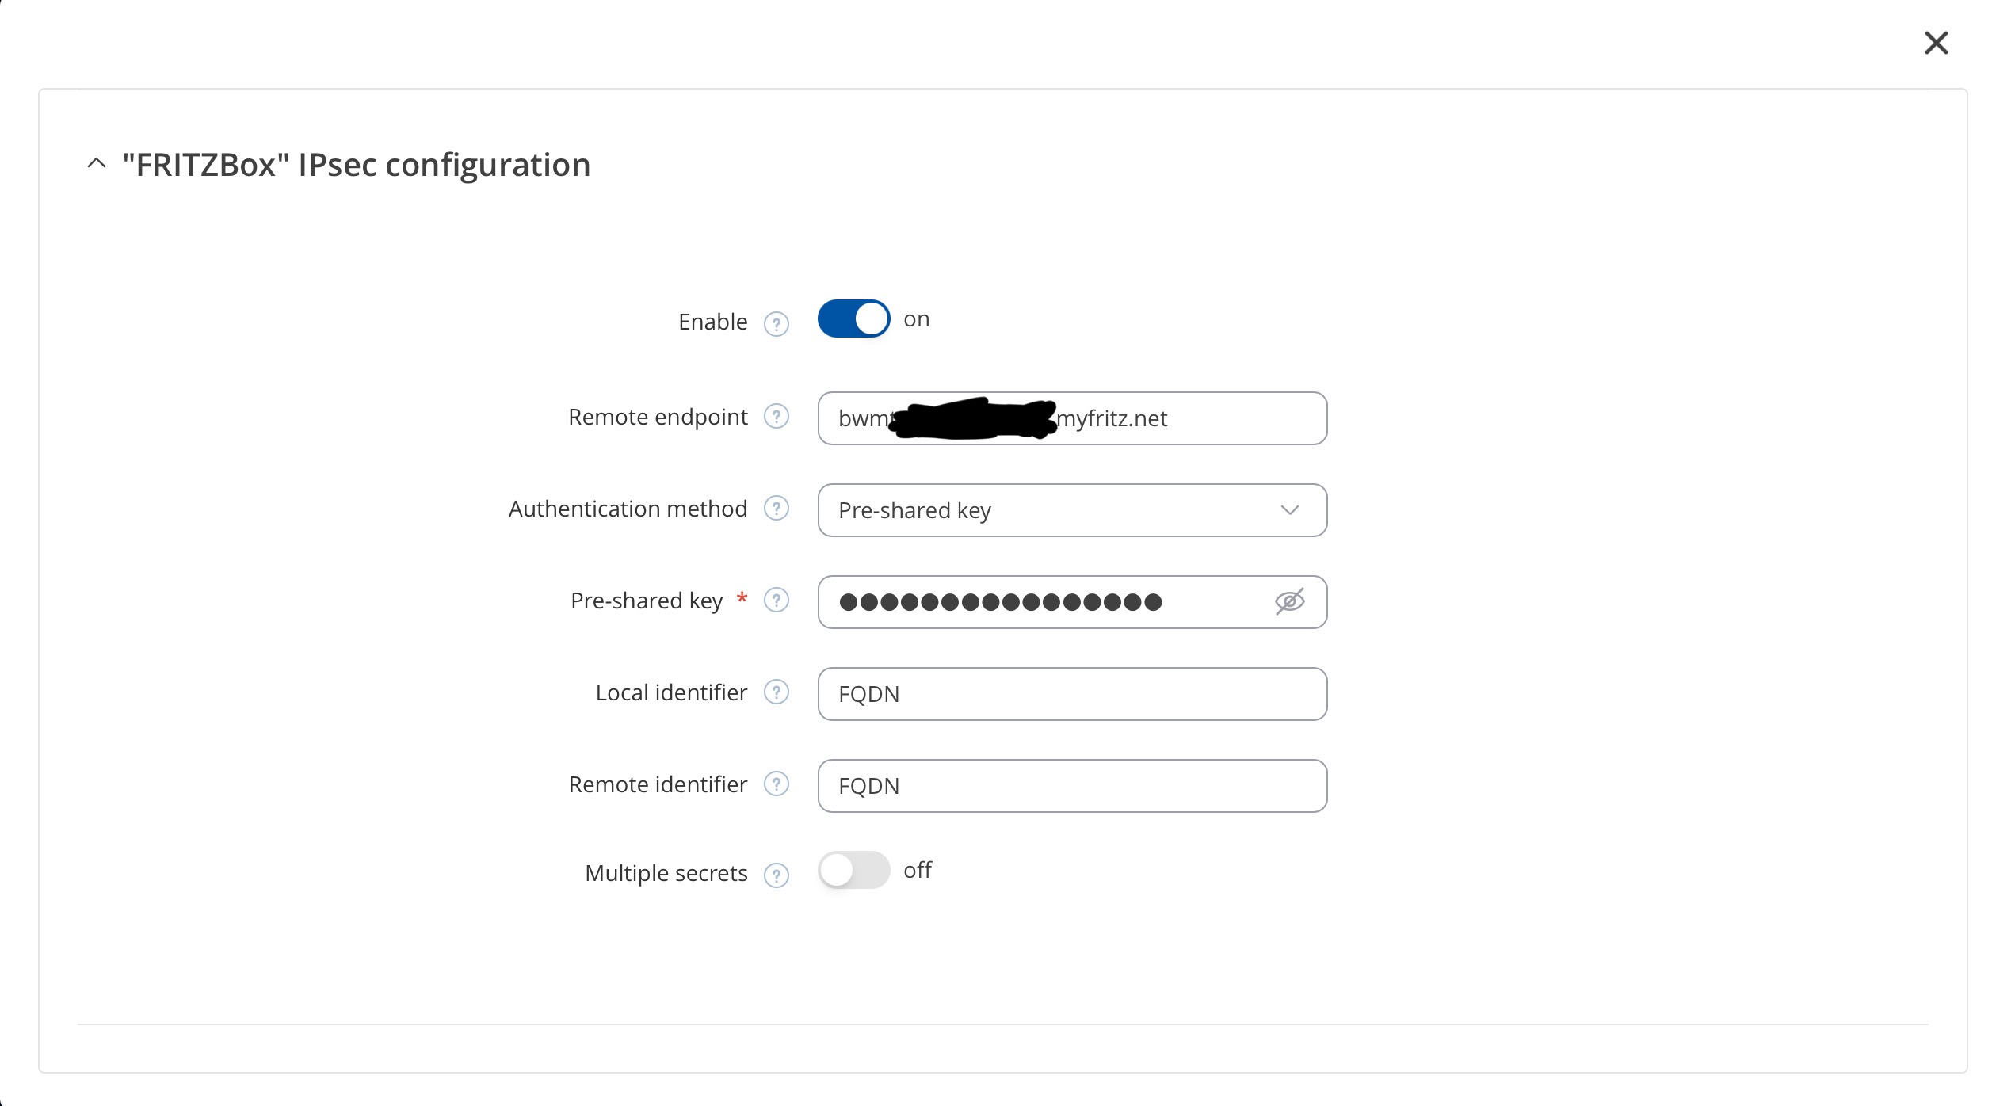Focus the Local identifier FQDN field

pos(1072,694)
